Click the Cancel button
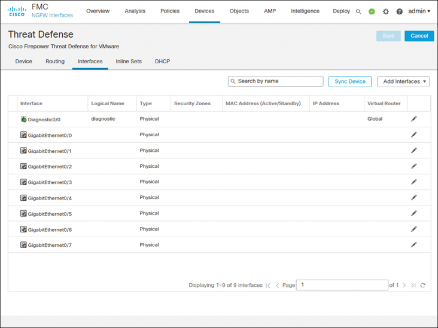 click(x=419, y=36)
